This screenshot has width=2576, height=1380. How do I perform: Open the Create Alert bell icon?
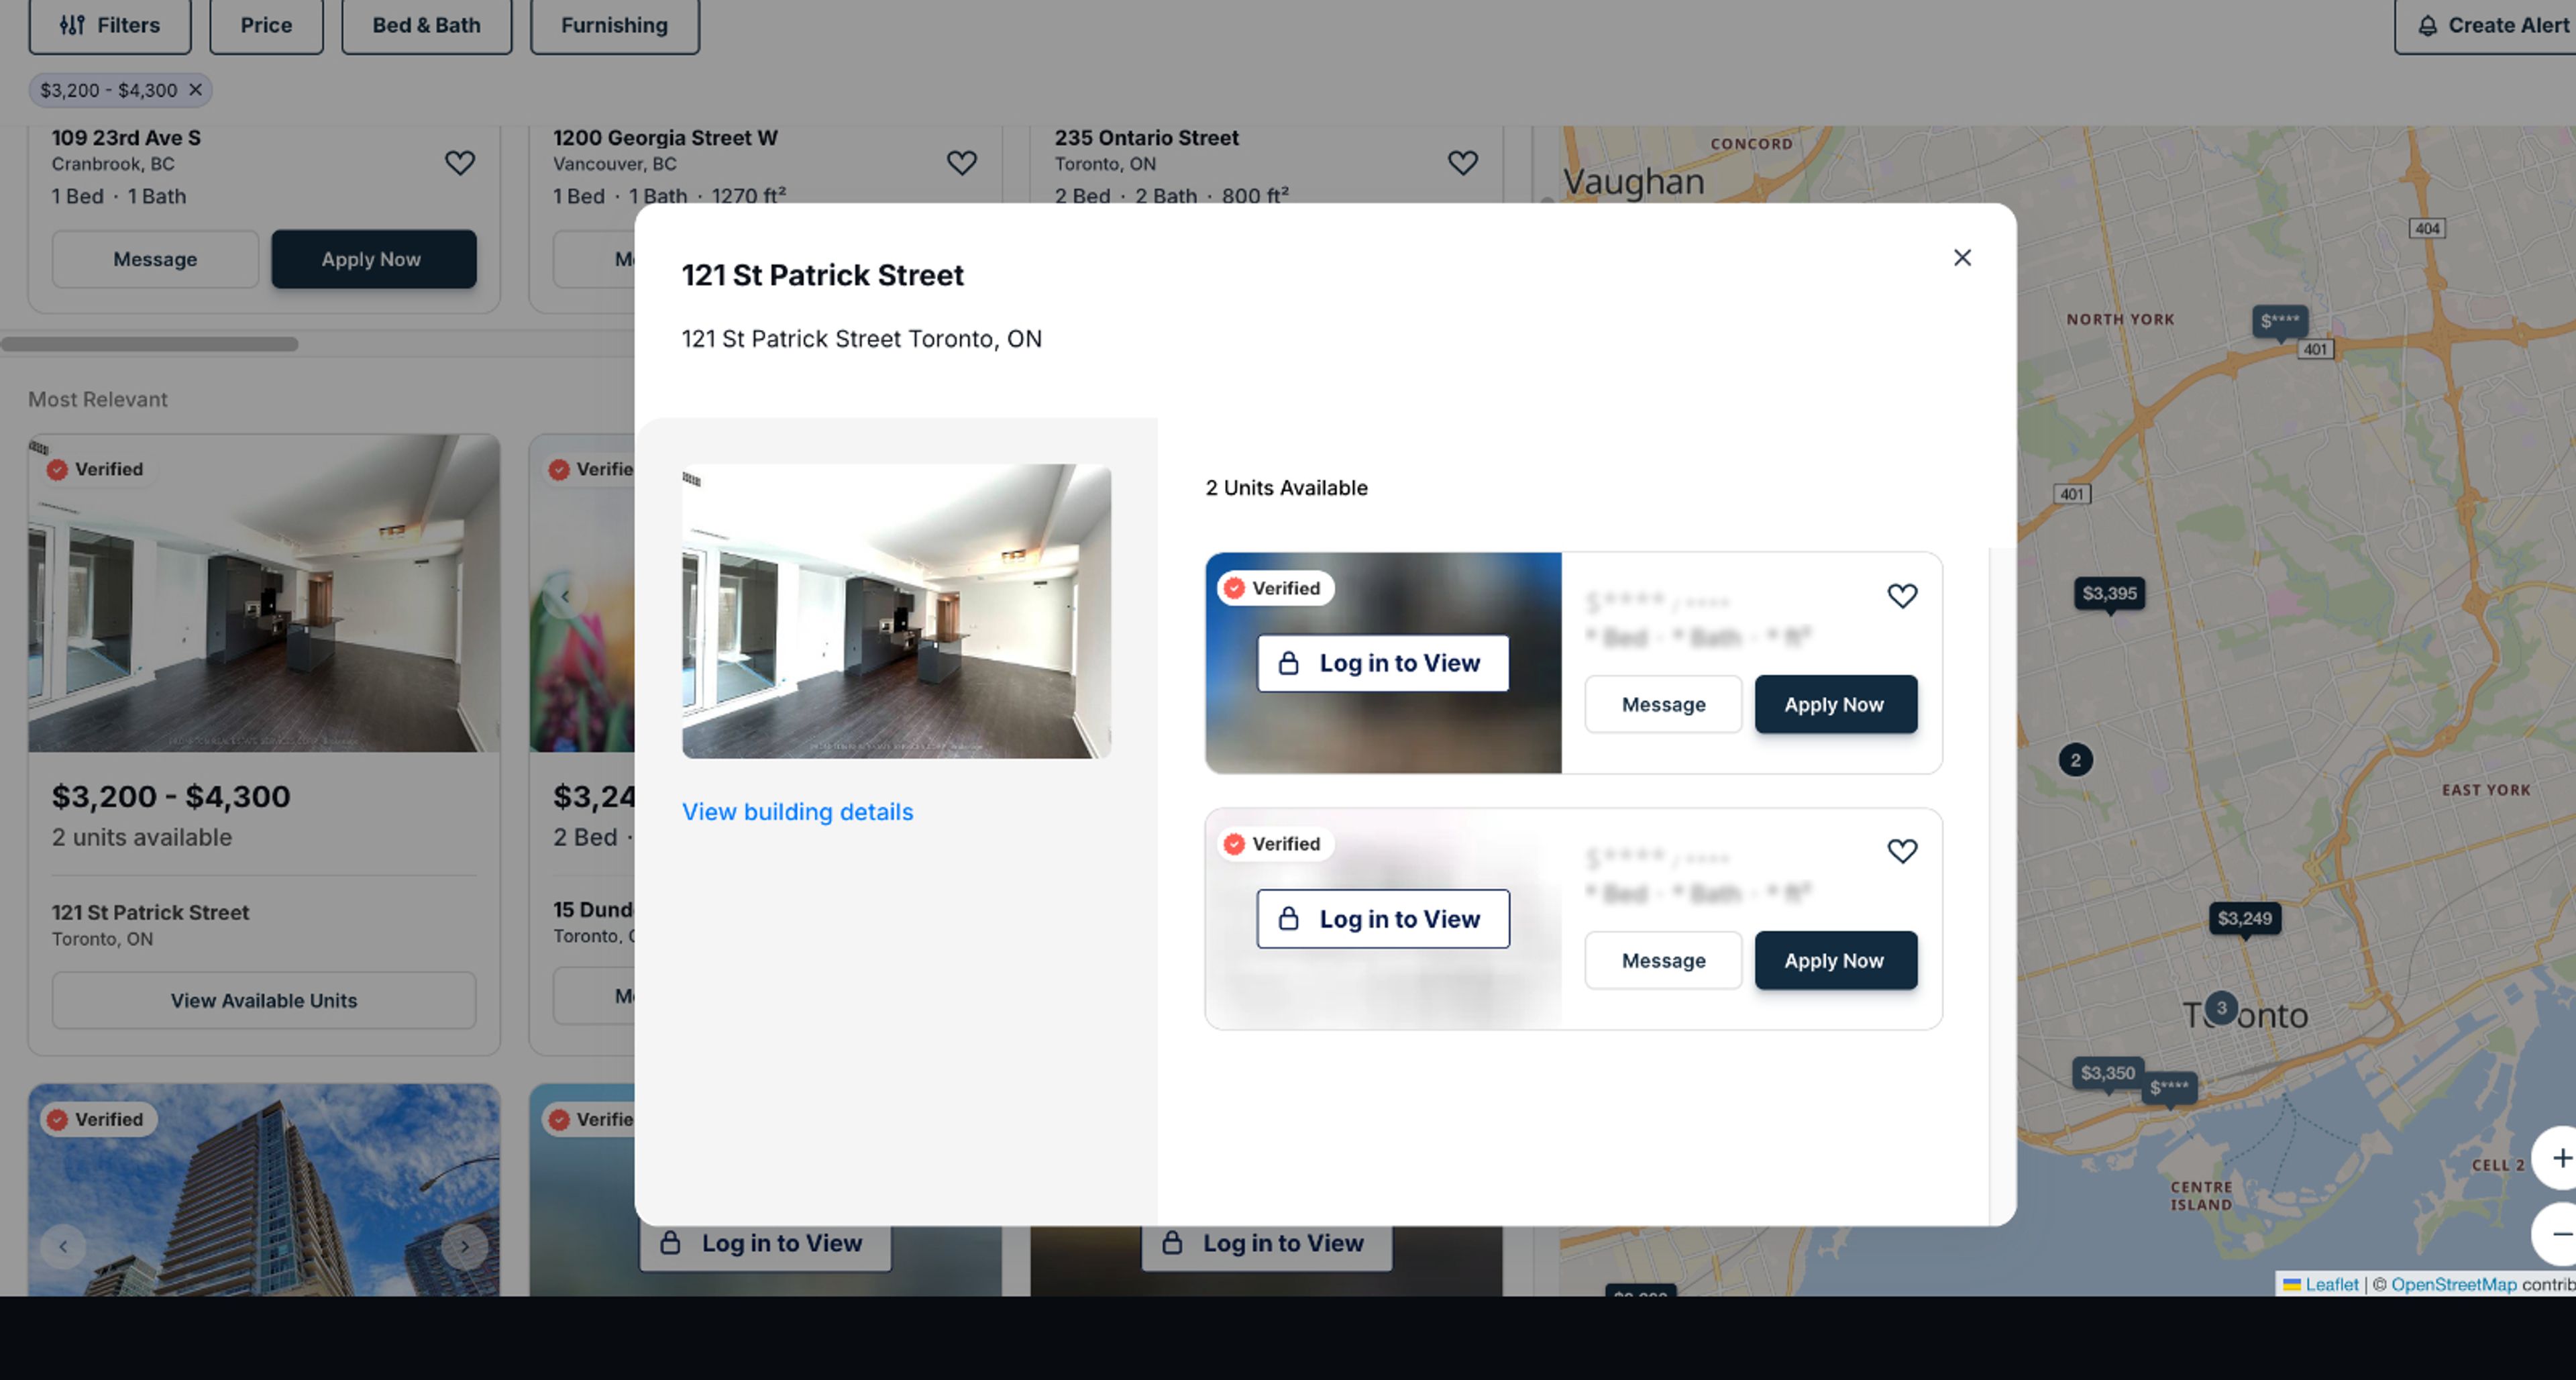2428,25
